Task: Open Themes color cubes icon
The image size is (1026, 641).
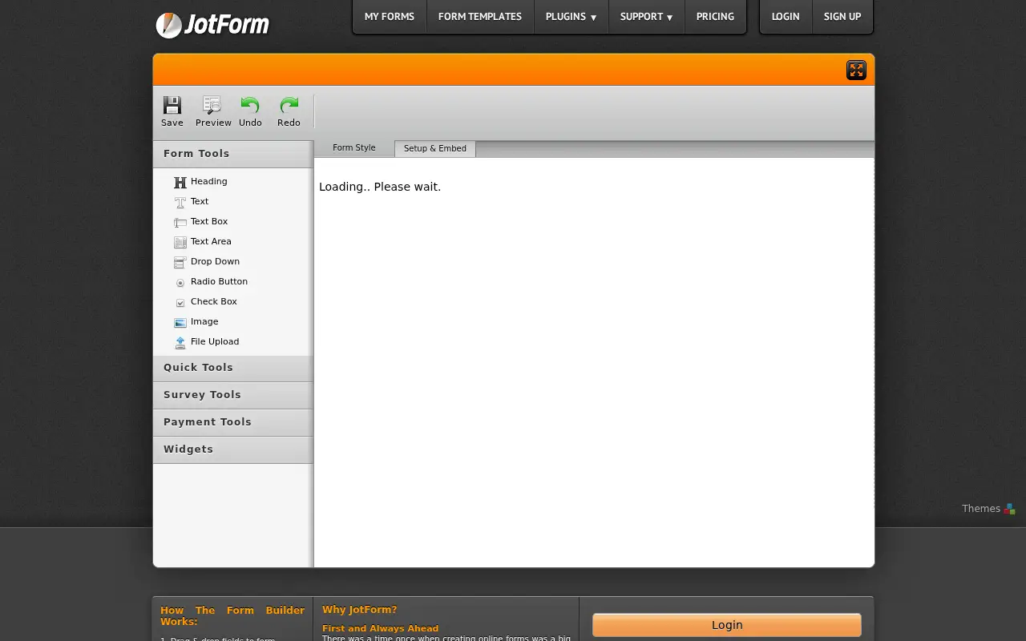Action: [1010, 509]
